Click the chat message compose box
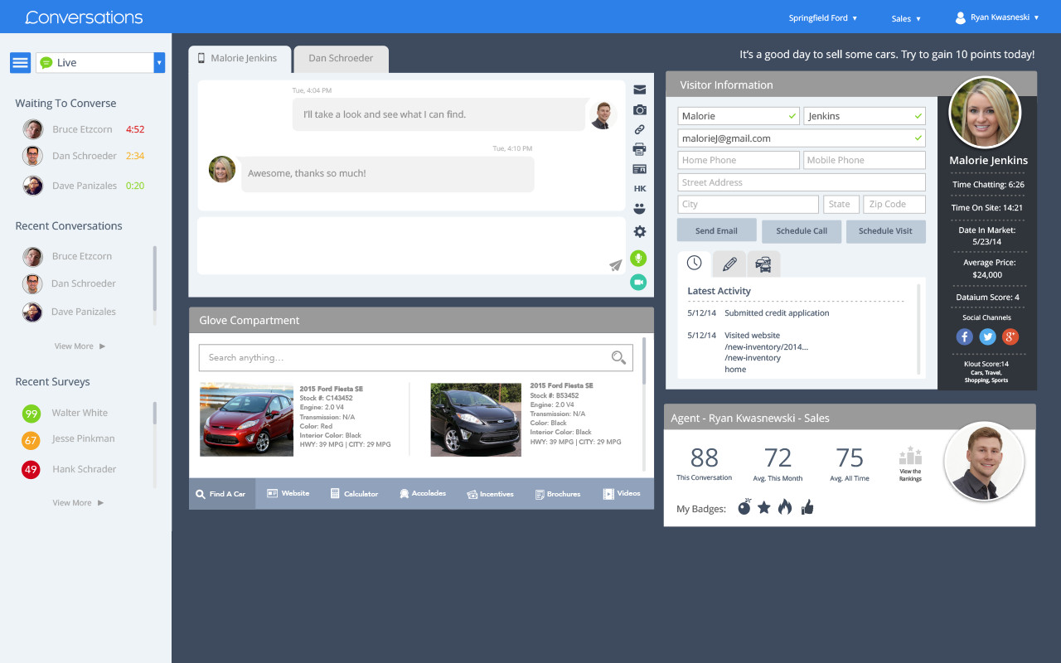Viewport: 1061px width, 663px height. pos(411,245)
